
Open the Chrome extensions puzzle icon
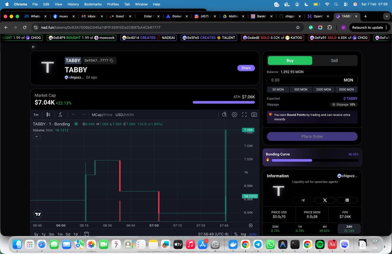coord(330,28)
